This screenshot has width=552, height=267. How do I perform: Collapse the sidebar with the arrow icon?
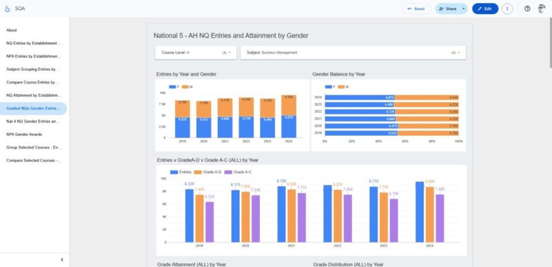62,259
